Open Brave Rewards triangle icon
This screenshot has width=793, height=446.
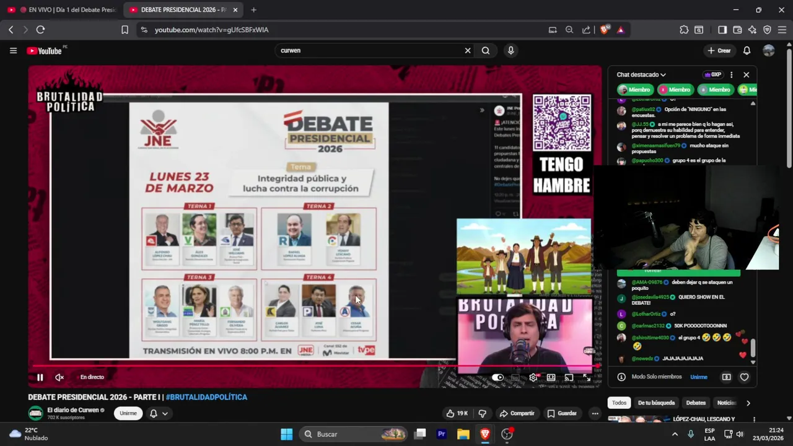tap(620, 30)
